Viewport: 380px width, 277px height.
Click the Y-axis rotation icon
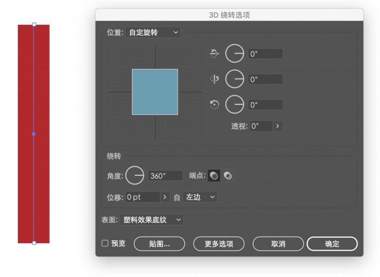(215, 79)
